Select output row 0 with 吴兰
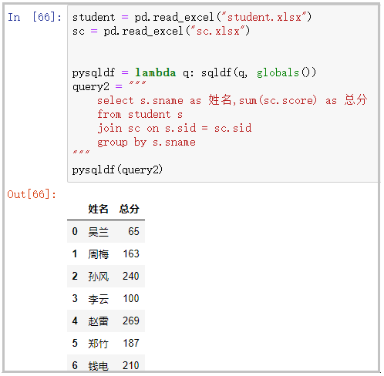Image resolution: width=384 pixels, height=376 pixels. (x=106, y=231)
